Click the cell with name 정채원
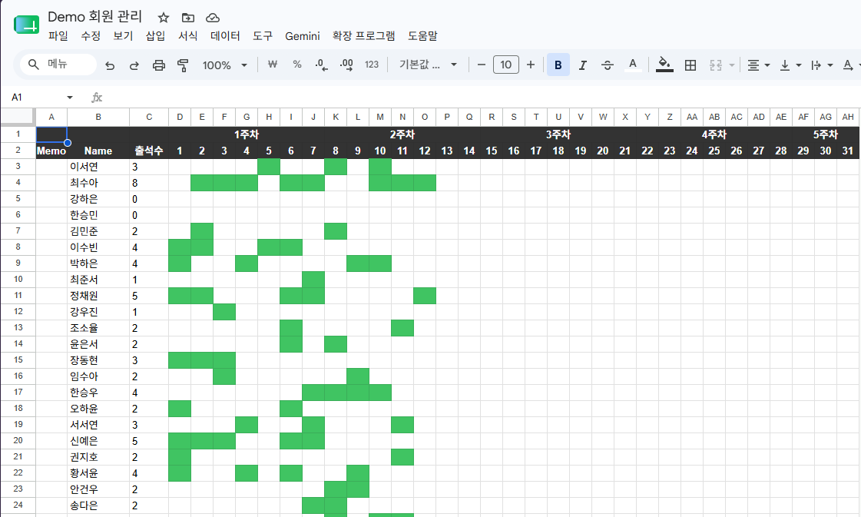 point(98,296)
